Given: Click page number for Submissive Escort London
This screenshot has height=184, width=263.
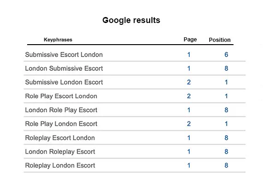Looking at the screenshot, I should point(189,55).
